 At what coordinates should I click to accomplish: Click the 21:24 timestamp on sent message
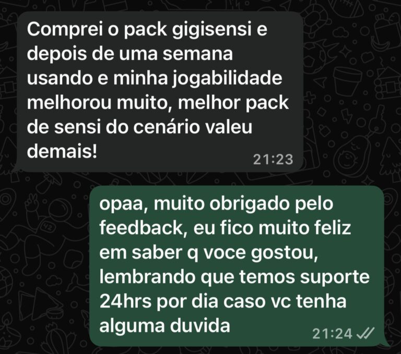[332, 333]
